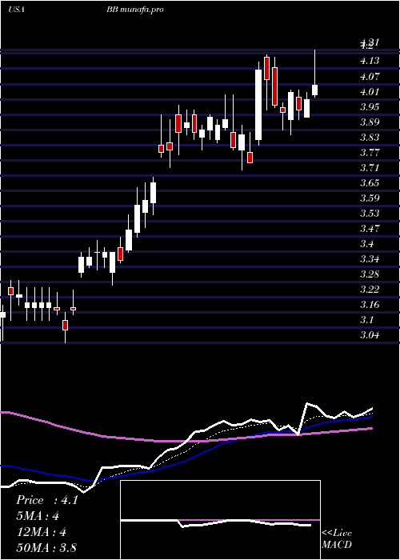Click the USA exchange label
This screenshot has height=560, width=400.
[x=16, y=10]
